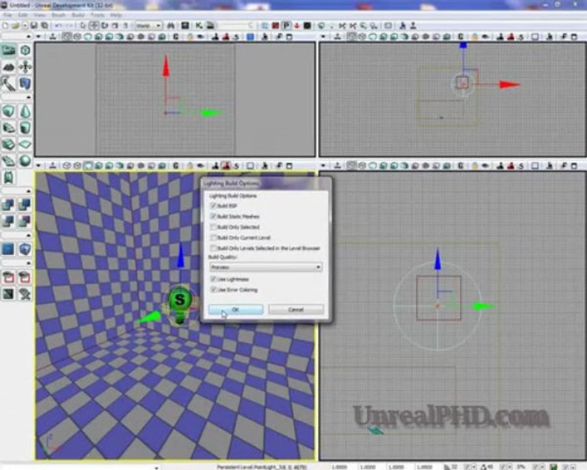Open the Brush menu

(59, 15)
